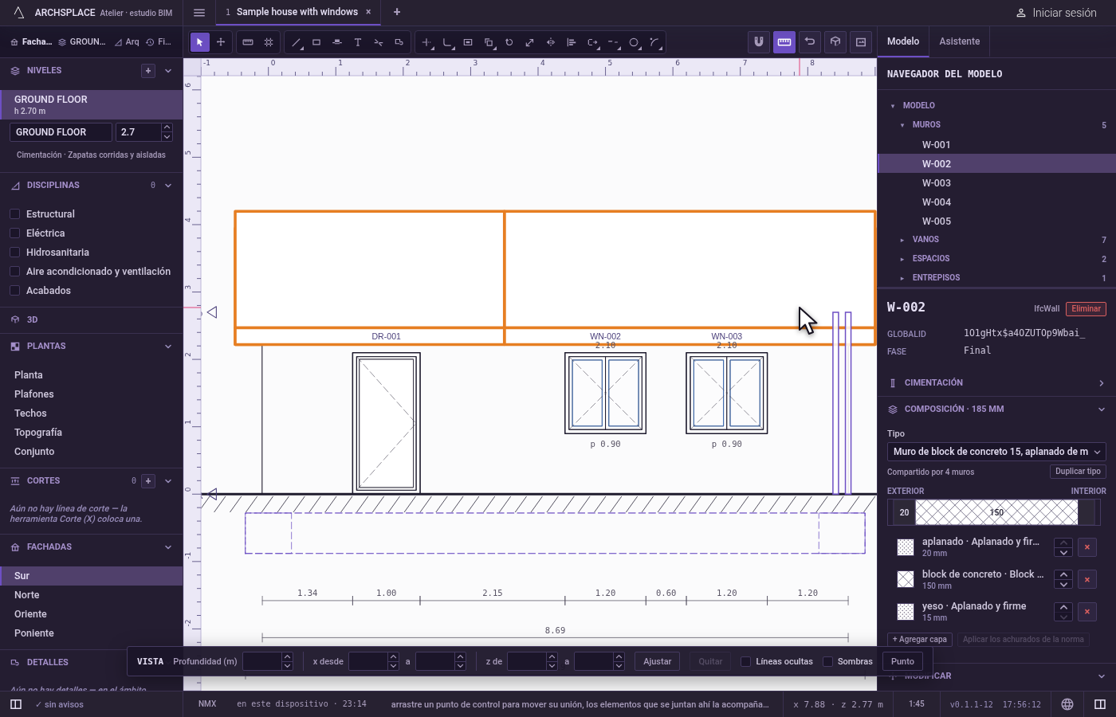Screen dimensions: 1116x717
Task: Click the Duplicar tipo button
Action: (1078, 472)
